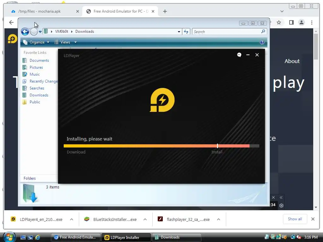
Task: Open Searches favorite link
Action: click(x=37, y=88)
